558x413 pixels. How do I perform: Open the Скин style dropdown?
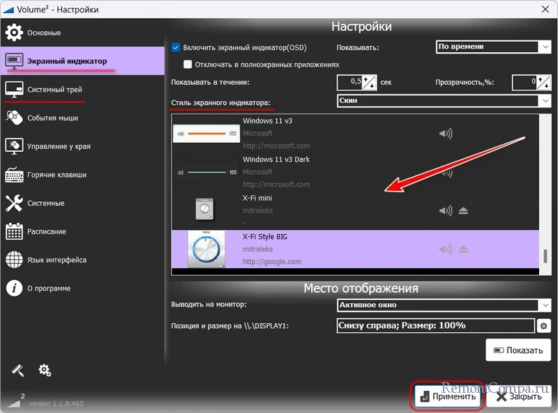[x=444, y=100]
